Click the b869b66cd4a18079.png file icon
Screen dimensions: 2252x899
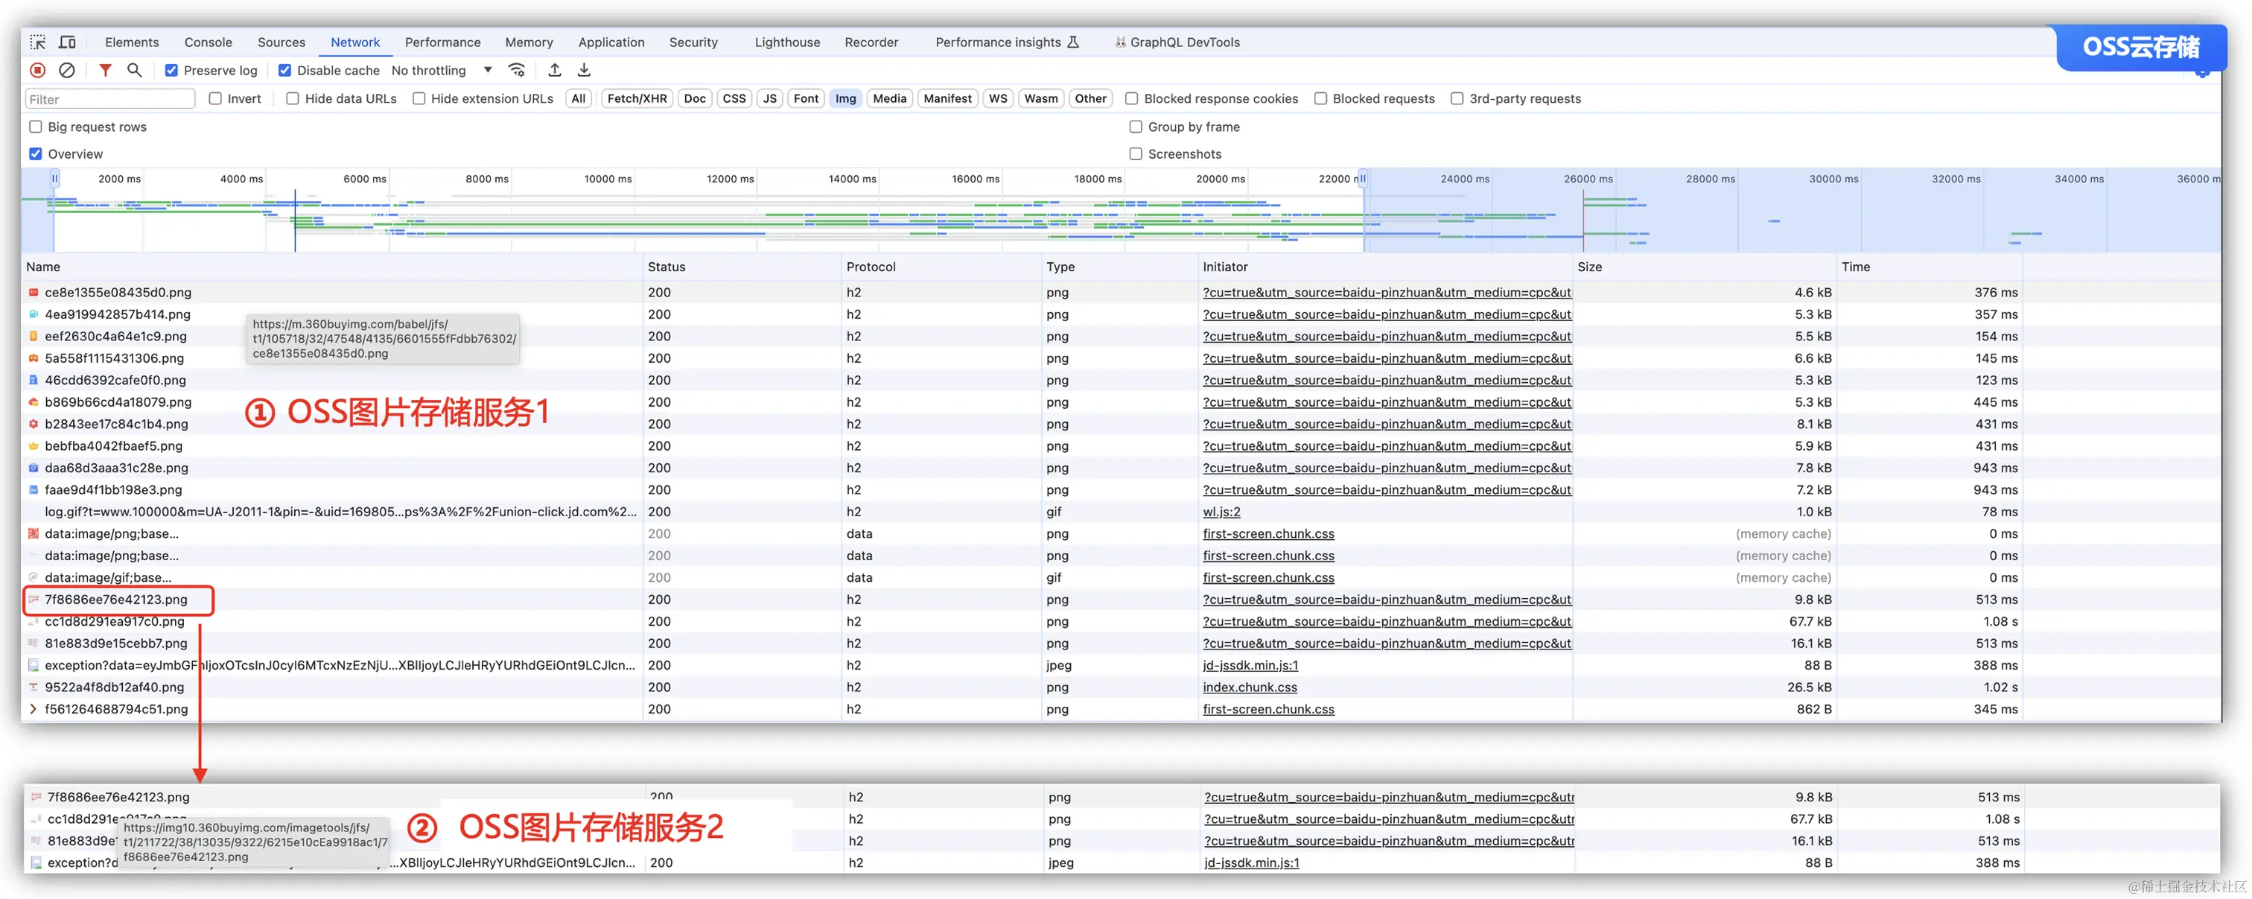pyautogui.click(x=34, y=402)
